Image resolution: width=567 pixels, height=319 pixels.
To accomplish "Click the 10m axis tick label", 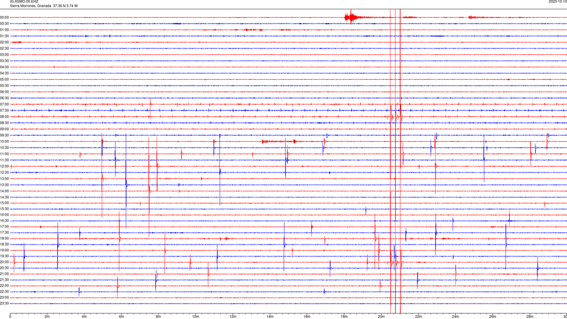I will 195,317.
